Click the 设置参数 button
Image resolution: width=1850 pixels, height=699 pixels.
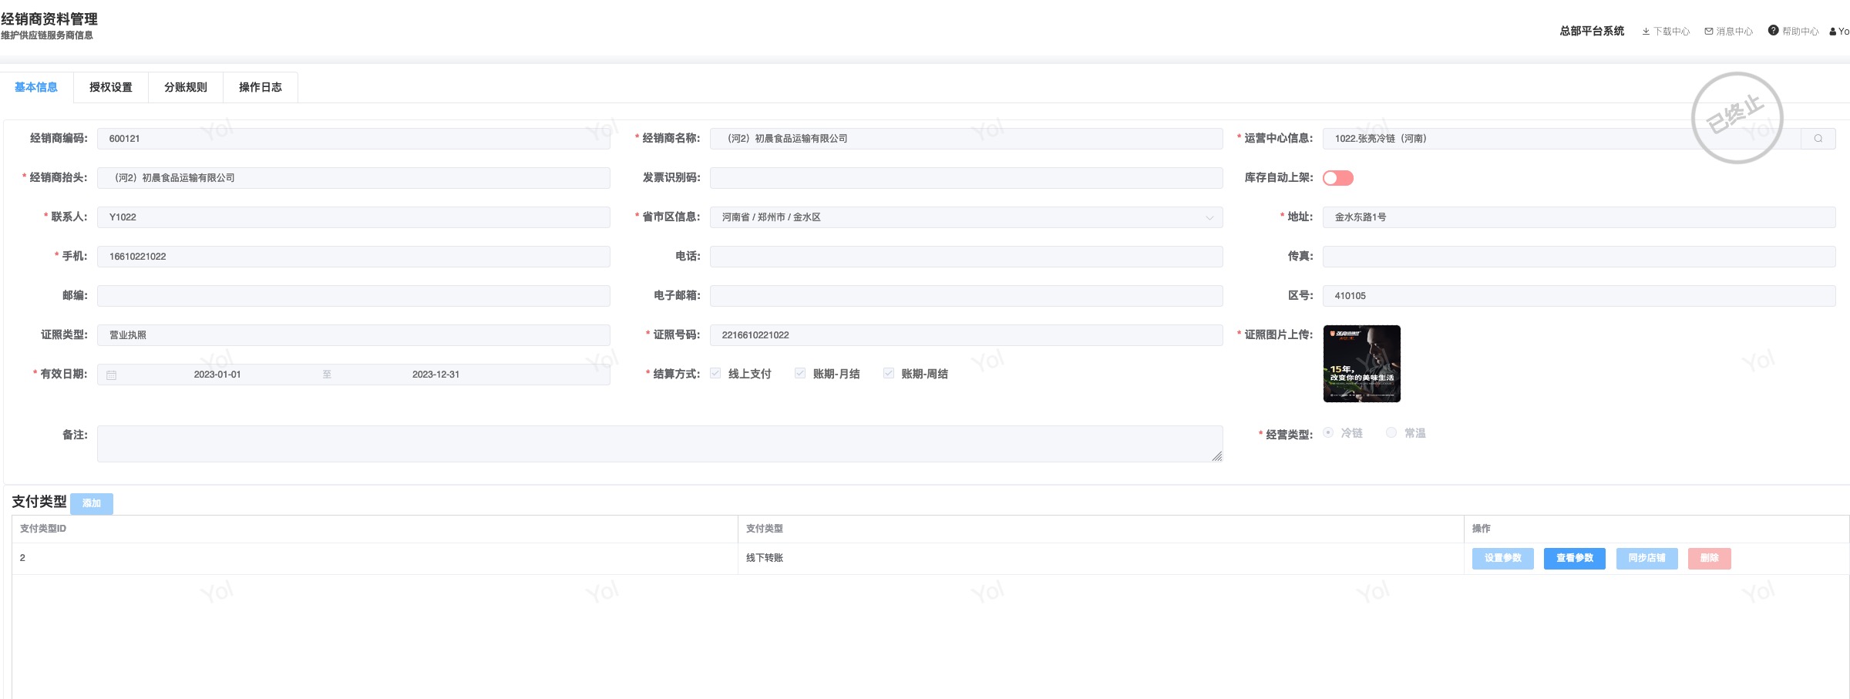pyautogui.click(x=1503, y=559)
